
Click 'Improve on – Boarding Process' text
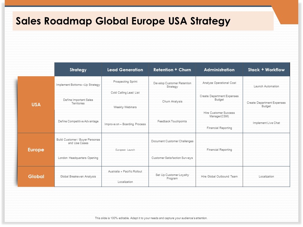click(125, 124)
